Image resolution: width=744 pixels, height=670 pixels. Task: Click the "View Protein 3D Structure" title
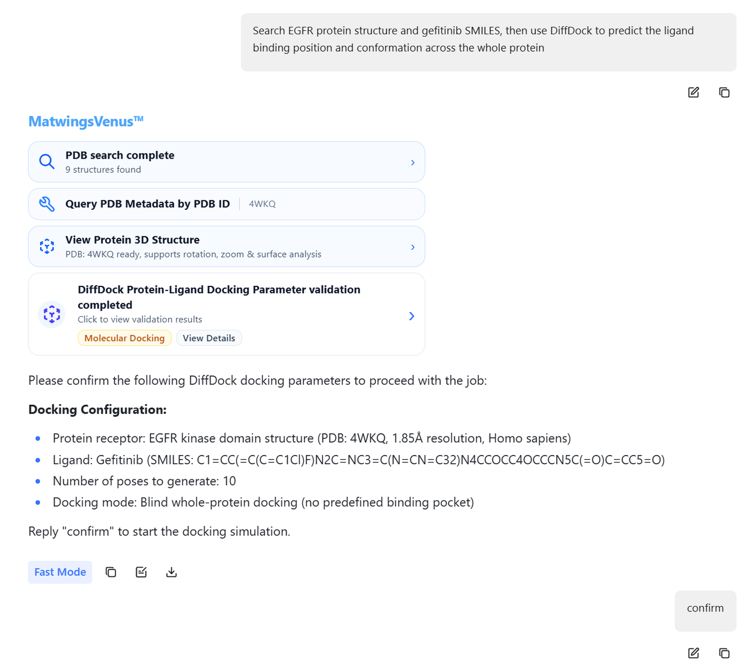coord(133,240)
